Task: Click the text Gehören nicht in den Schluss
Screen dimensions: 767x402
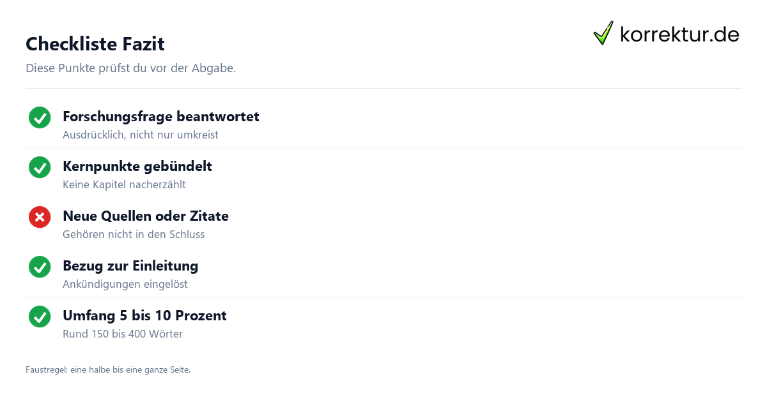Action: [134, 235]
